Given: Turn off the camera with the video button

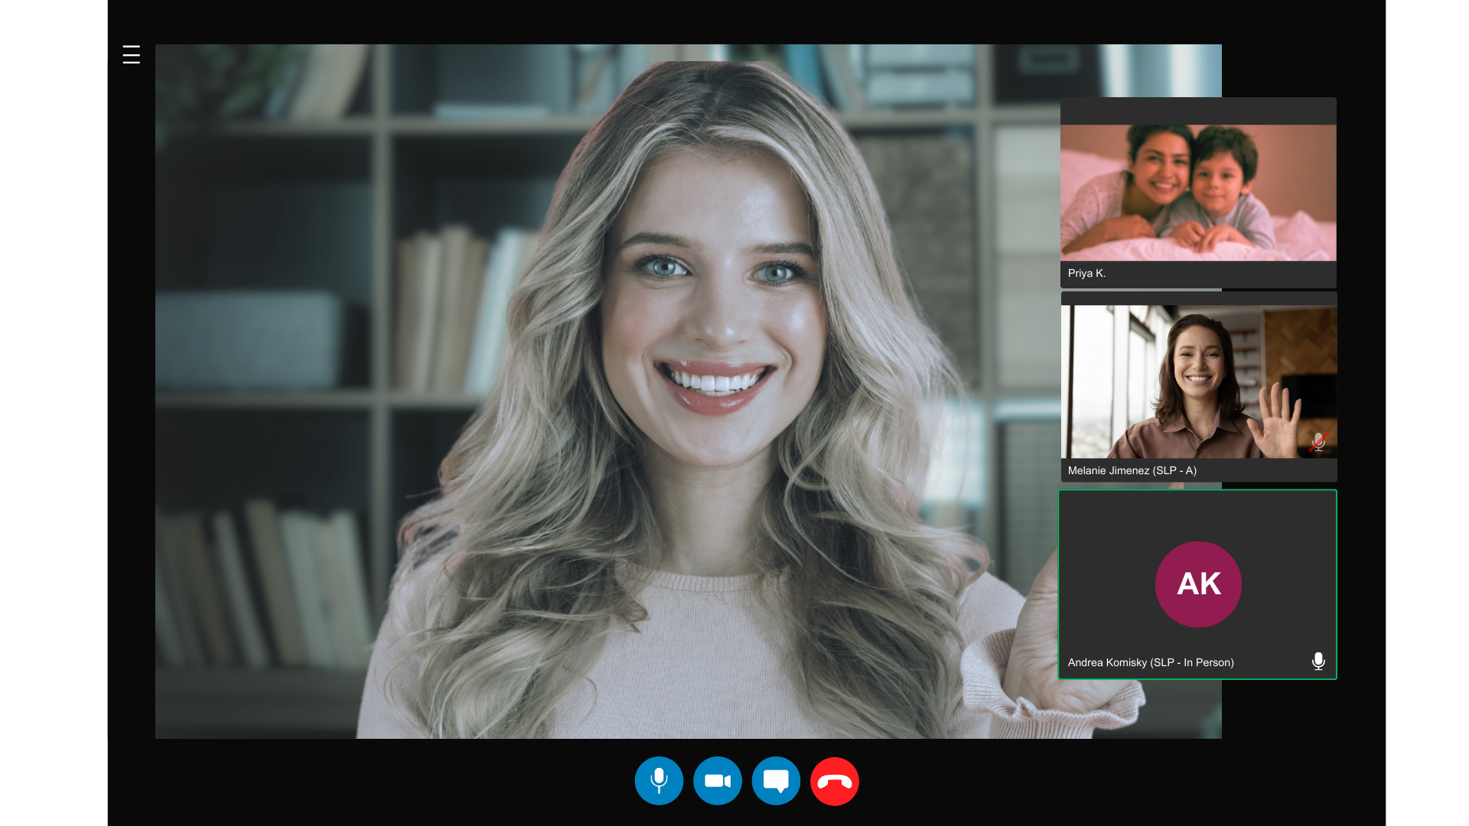Looking at the screenshot, I should (718, 781).
